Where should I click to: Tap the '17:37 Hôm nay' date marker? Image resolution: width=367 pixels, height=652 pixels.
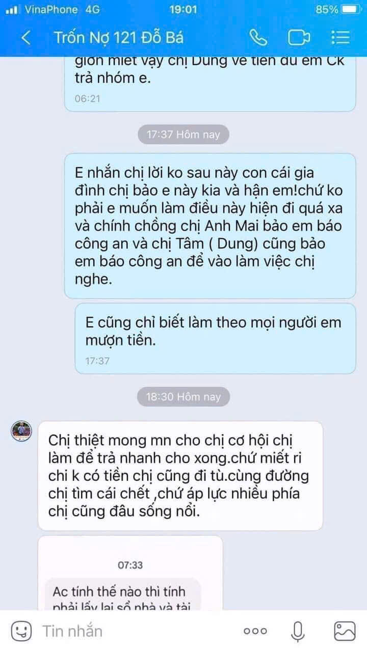pyautogui.click(x=183, y=134)
